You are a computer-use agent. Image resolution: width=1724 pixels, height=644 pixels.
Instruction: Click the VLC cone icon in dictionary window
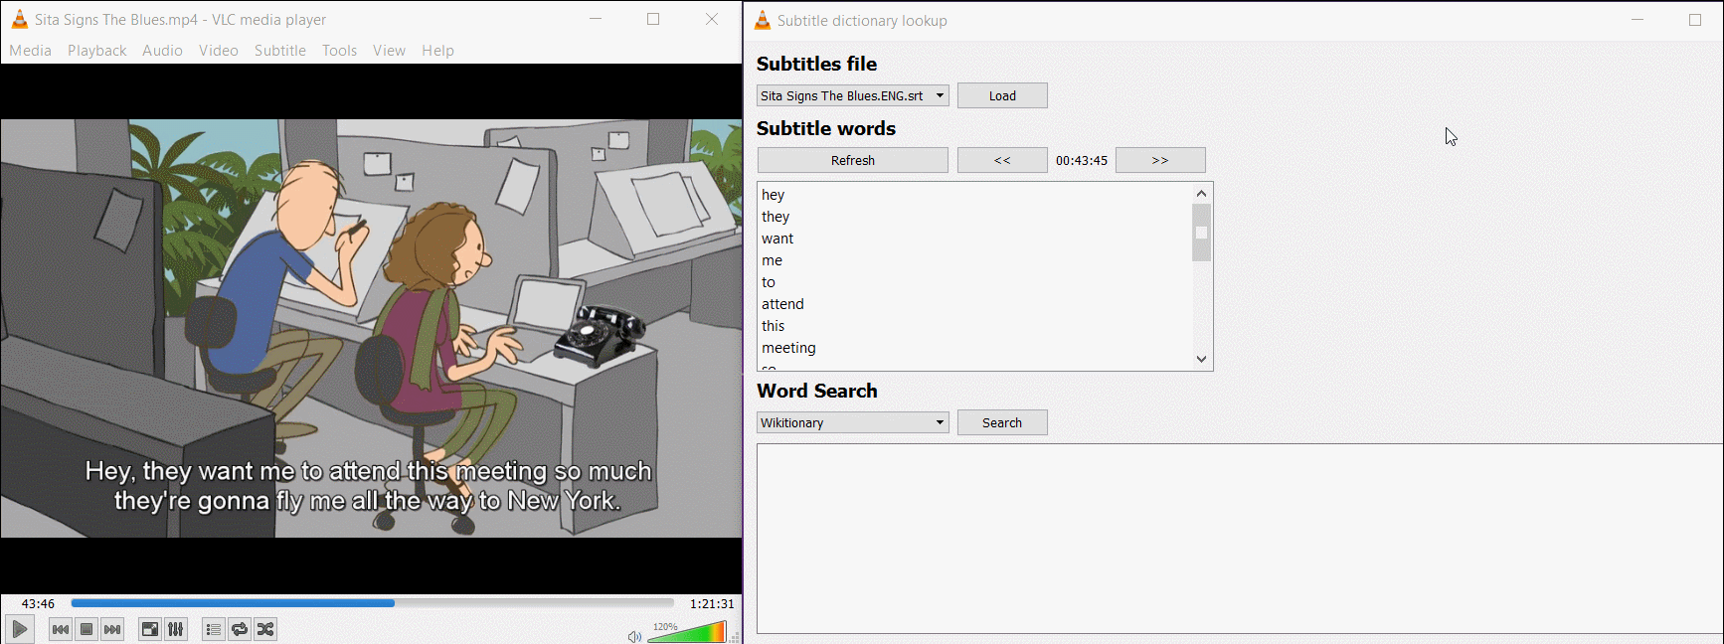(763, 20)
